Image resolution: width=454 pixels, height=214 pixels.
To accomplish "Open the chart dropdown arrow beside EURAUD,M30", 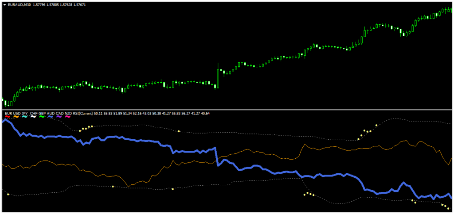I will [x=4, y=4].
